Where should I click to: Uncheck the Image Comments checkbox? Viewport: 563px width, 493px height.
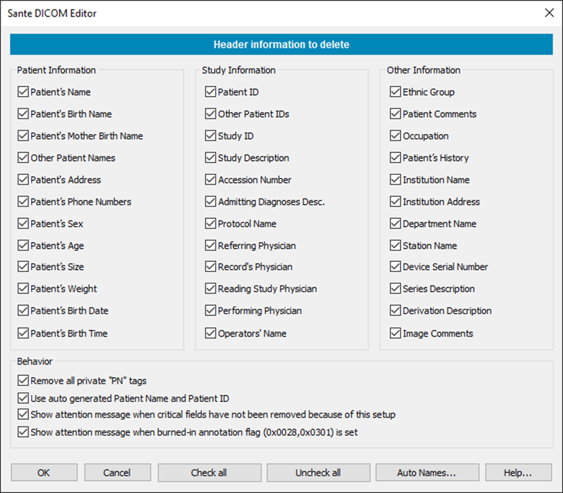pos(395,333)
